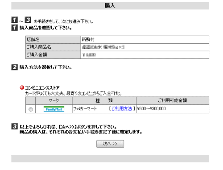Click the 購入商品を確認して下さい heading
Image resolution: width=223 pixels, height=170 pixels.
[x=45, y=28]
